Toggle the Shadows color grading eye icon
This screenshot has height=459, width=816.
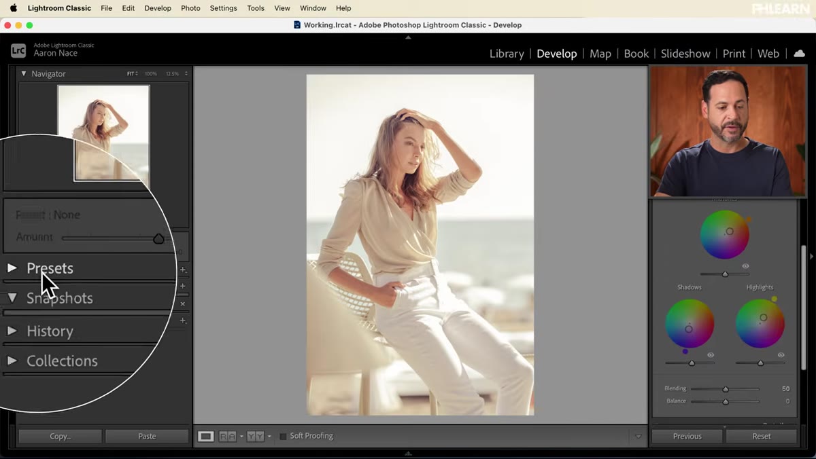[711, 355]
